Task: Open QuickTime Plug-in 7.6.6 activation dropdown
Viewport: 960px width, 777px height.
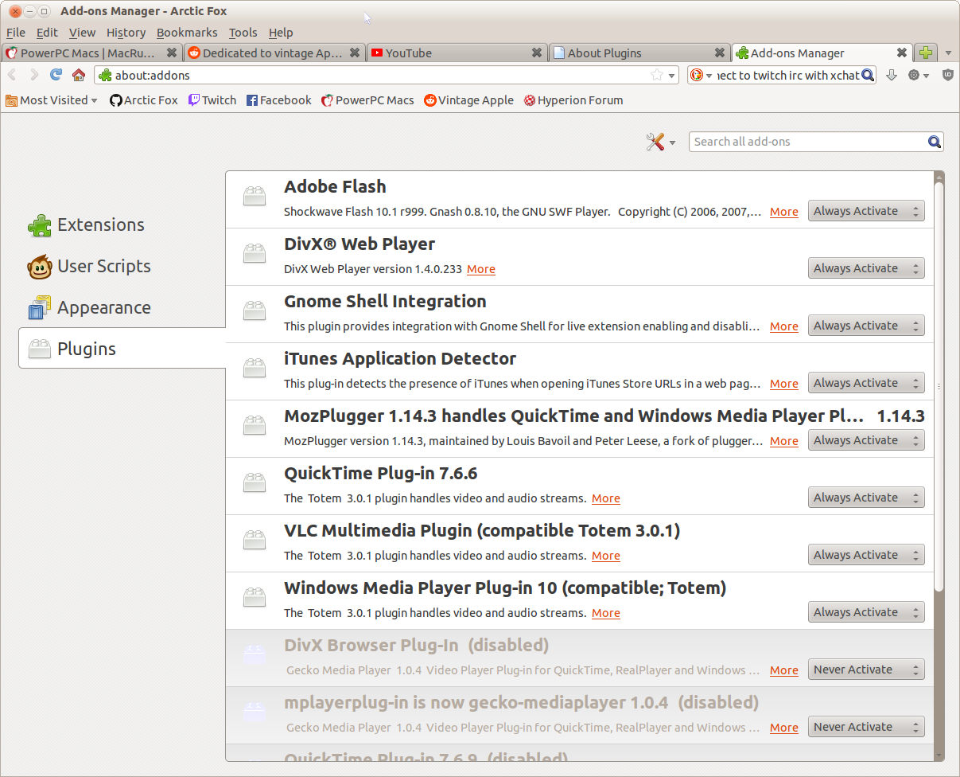Action: pos(866,498)
